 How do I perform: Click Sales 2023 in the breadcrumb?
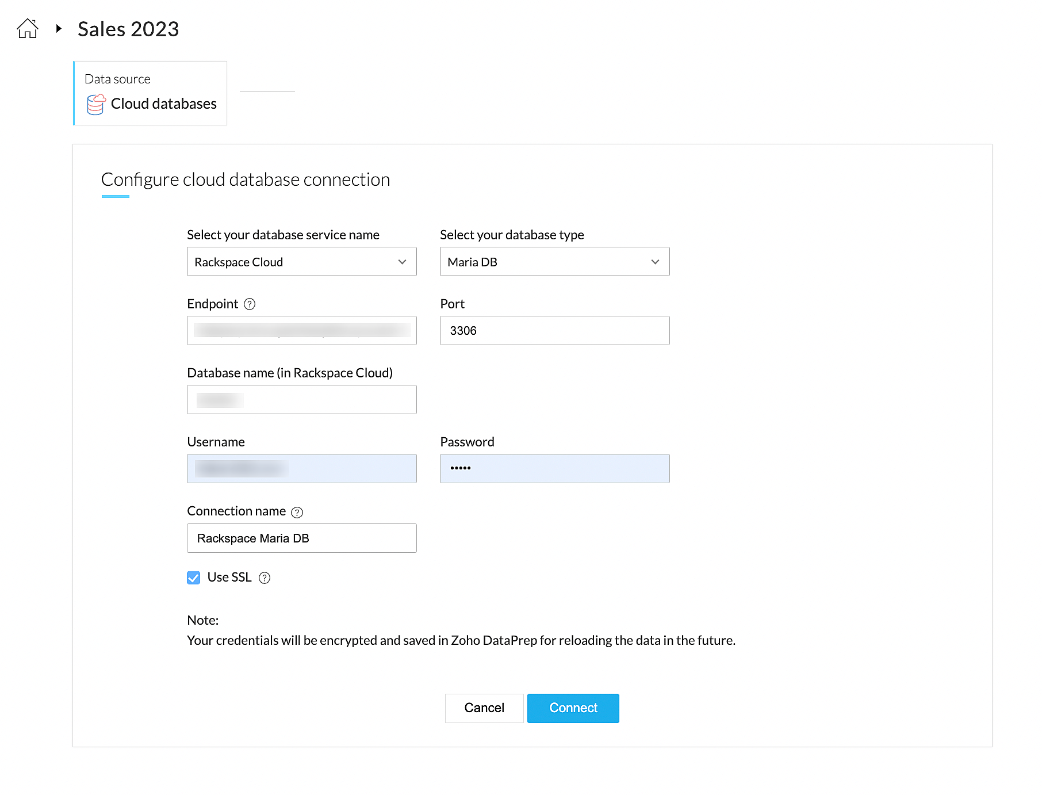click(128, 29)
